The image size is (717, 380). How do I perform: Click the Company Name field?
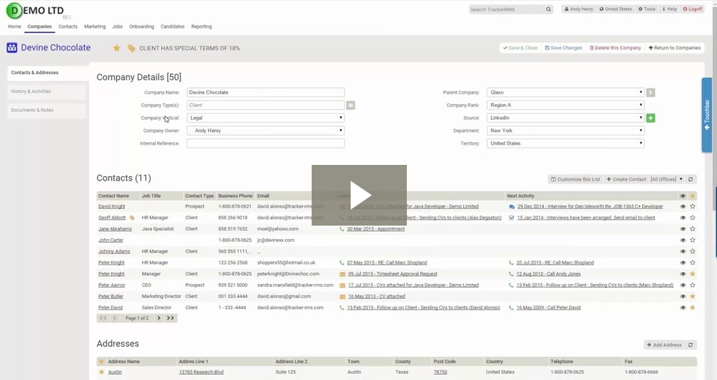(265, 92)
